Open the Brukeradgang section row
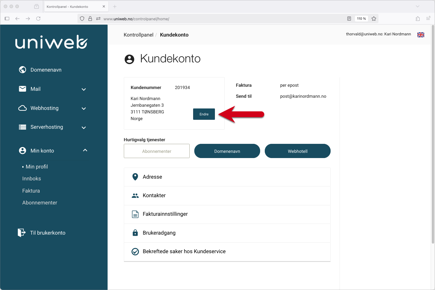Viewport: 435px width, 290px height. 227,233
